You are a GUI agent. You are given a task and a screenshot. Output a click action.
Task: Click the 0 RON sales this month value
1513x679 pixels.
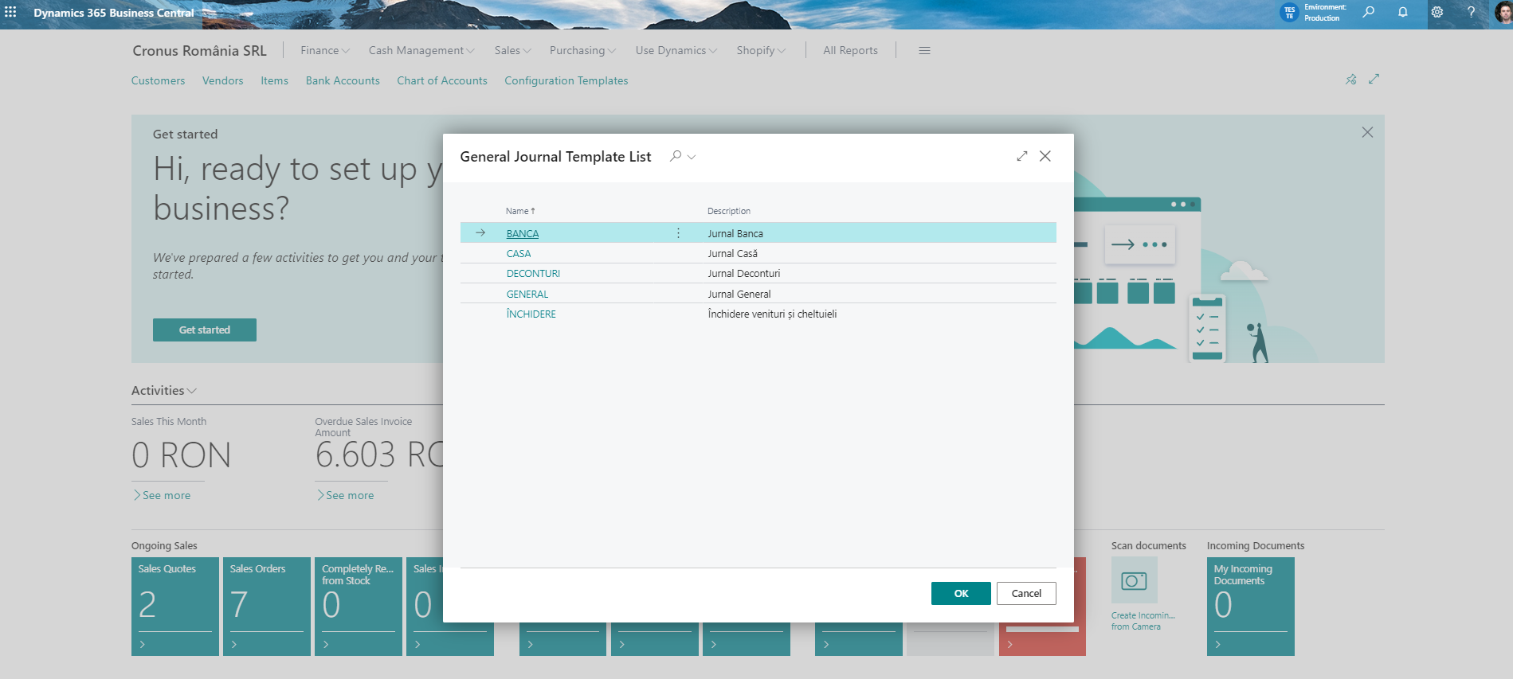coord(181,455)
